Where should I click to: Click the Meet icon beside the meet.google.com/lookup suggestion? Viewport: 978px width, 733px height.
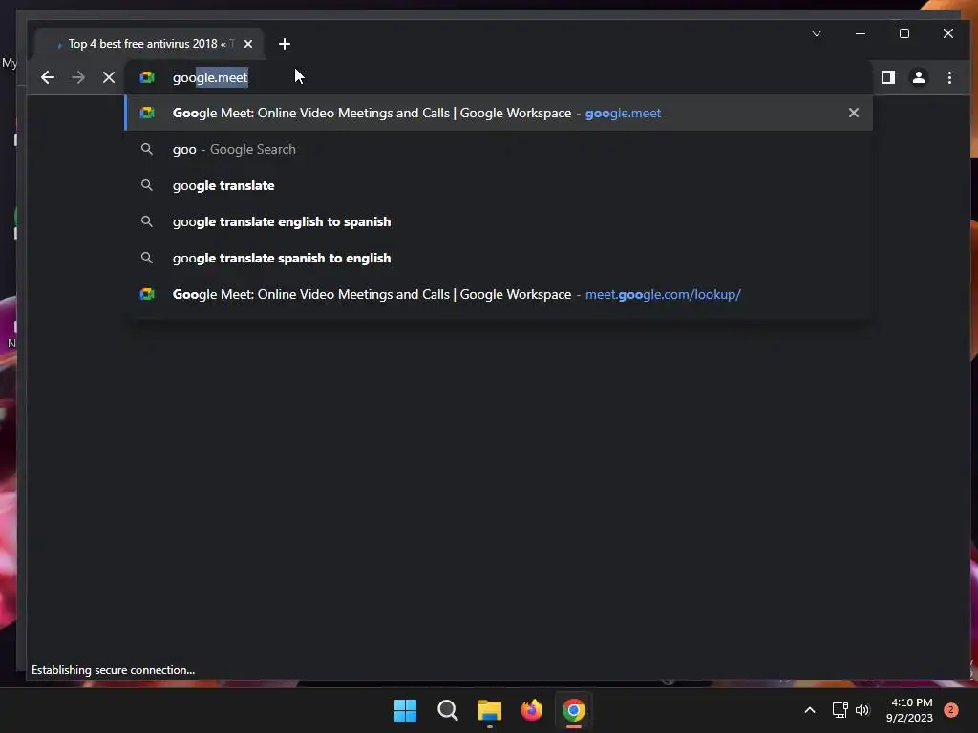[x=147, y=294]
